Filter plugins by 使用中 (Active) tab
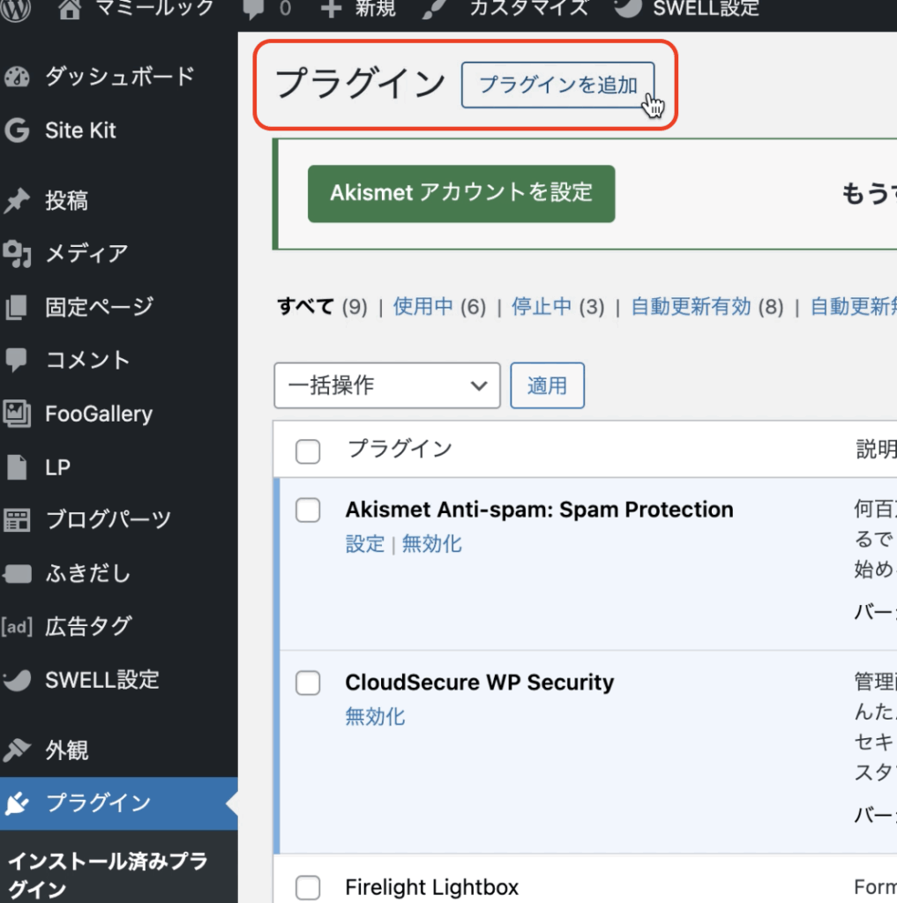 (x=423, y=307)
